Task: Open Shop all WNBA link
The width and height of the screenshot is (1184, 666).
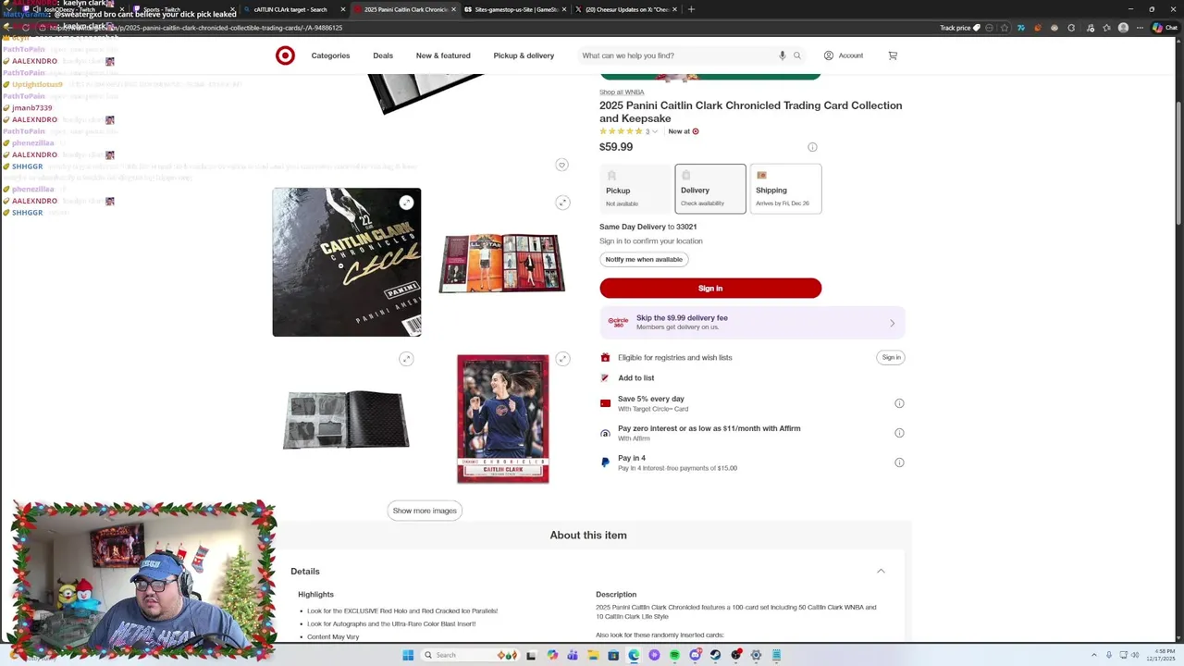Action: coord(622,92)
